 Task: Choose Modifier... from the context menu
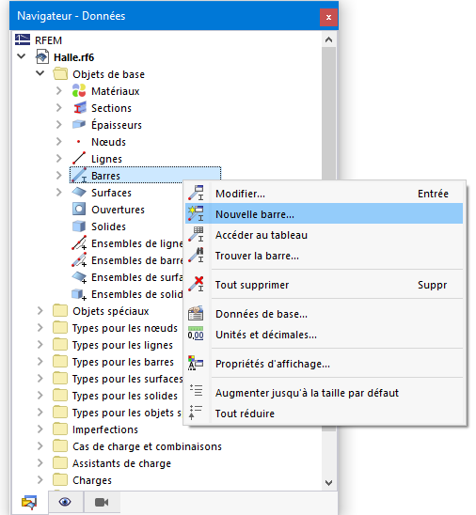pos(325,194)
